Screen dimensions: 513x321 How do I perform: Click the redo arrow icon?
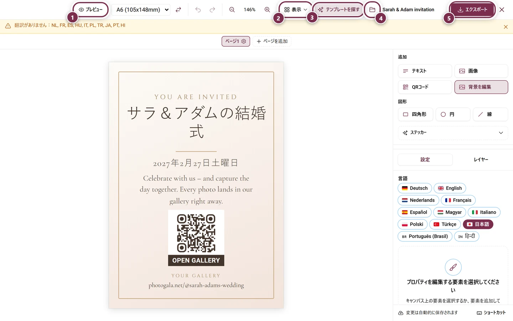pos(212,10)
